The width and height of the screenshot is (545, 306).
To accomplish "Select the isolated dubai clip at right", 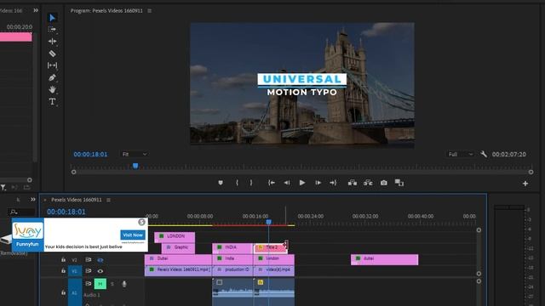I will click(x=384, y=259).
